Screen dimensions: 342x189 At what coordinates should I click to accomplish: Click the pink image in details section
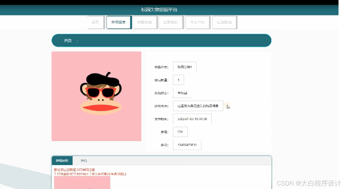pyautogui.click(x=82, y=182)
